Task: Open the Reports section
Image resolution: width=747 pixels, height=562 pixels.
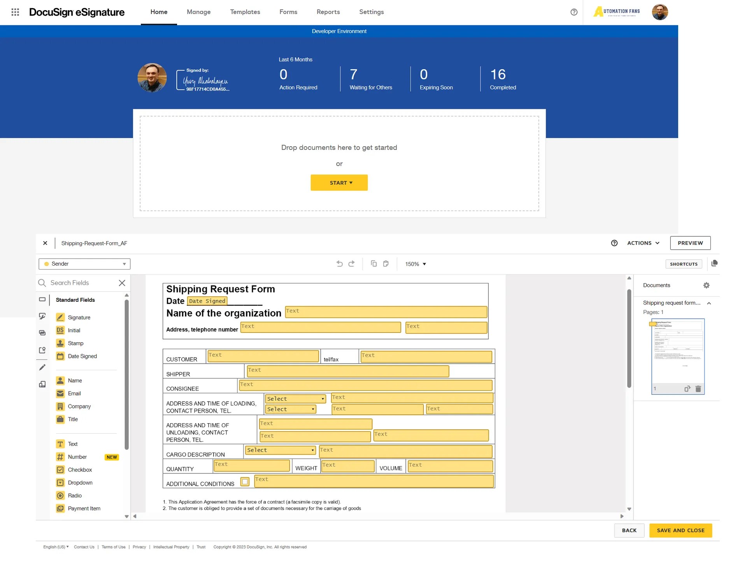Action: point(328,12)
